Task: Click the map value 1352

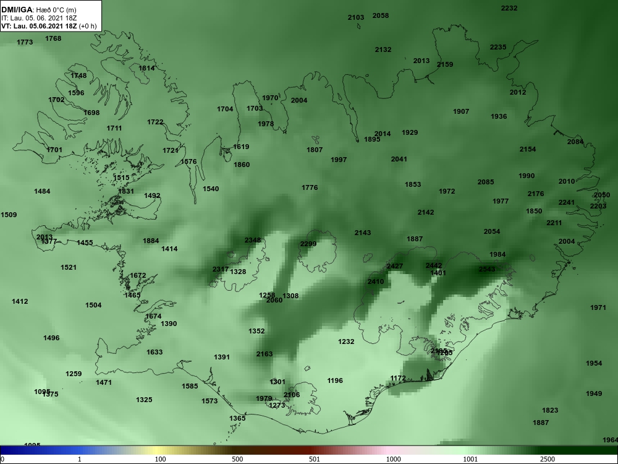Action: click(x=256, y=332)
